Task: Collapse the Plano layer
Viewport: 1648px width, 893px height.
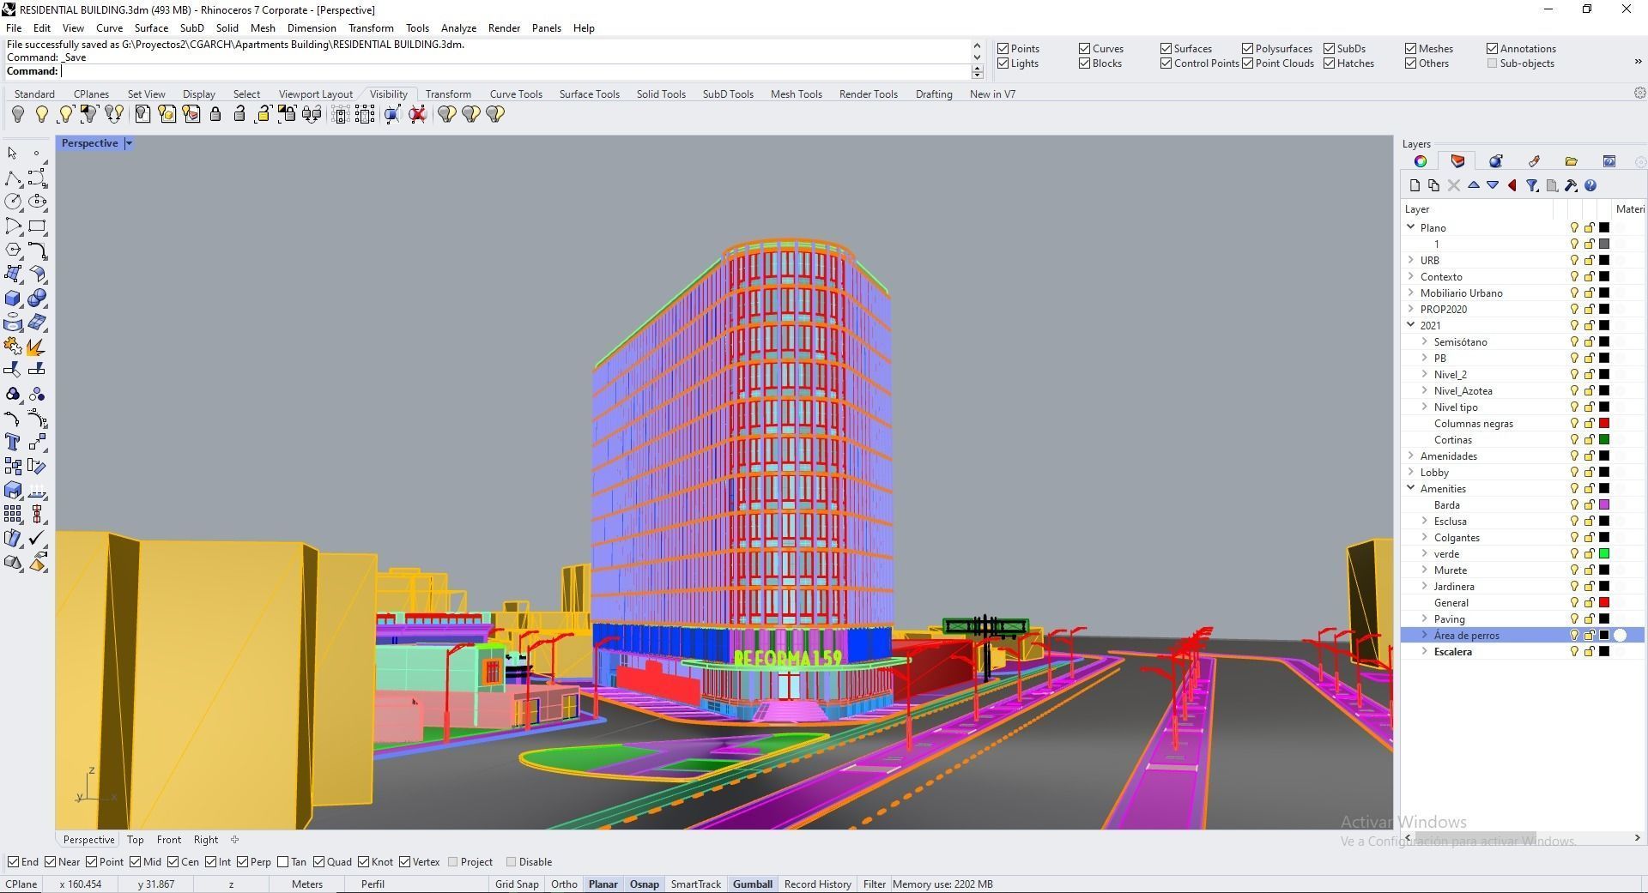Action: click(1410, 227)
